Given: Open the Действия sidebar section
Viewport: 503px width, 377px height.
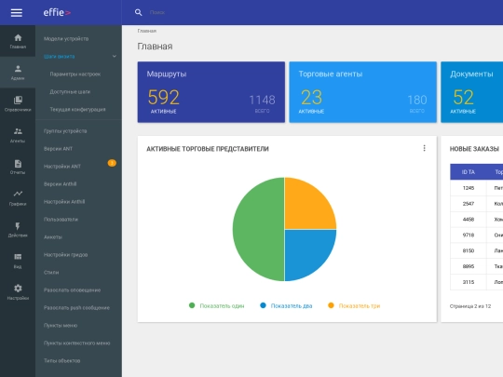Looking at the screenshot, I should coord(18,230).
